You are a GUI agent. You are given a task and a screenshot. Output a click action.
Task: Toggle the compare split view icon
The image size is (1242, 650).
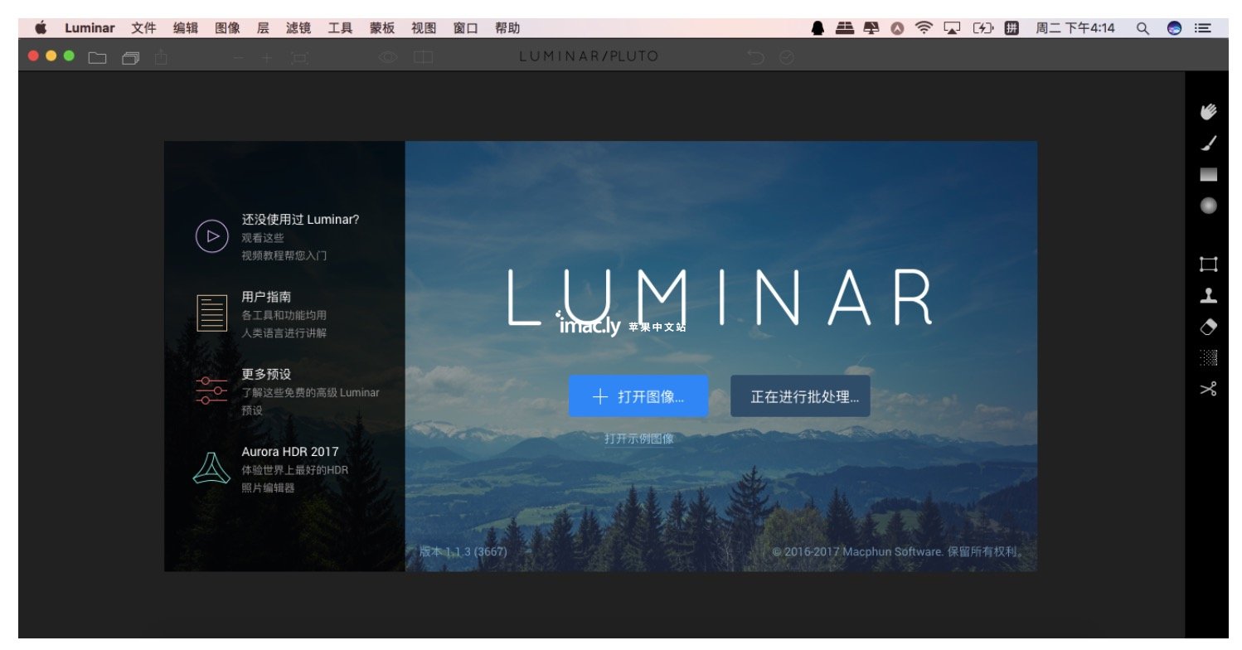click(x=424, y=57)
